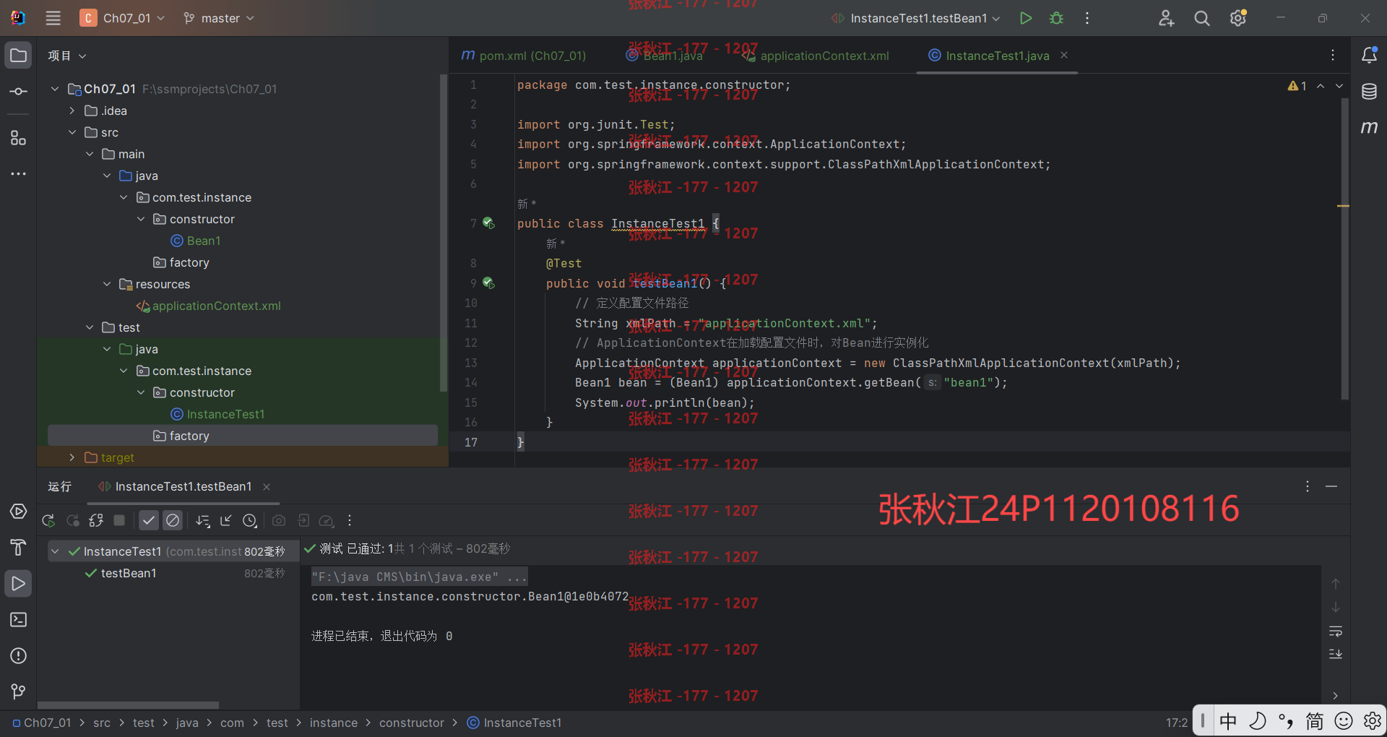Rerun the test in Run panel
The height and width of the screenshot is (737, 1387).
tap(48, 520)
